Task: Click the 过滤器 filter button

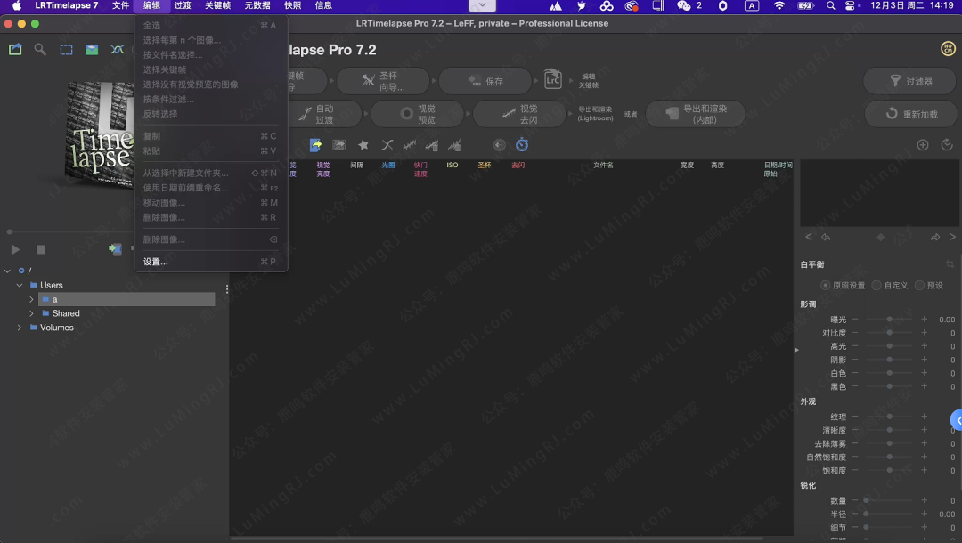Action: [911, 81]
